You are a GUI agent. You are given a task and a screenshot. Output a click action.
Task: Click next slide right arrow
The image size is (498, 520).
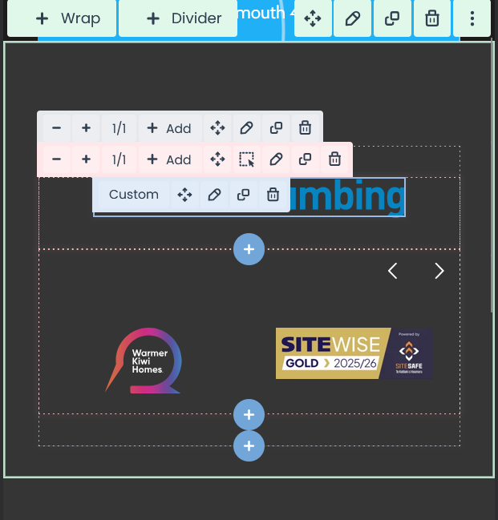click(439, 271)
